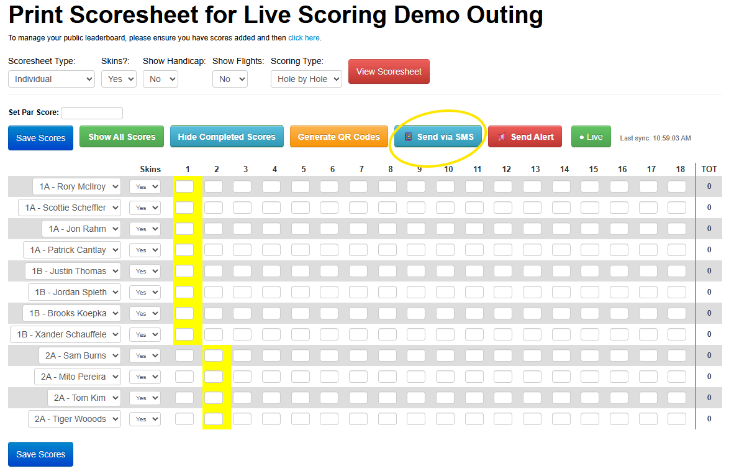Click Patrick Cantlay's hole 5 score box
The width and height of the screenshot is (734, 476).
click(301, 250)
